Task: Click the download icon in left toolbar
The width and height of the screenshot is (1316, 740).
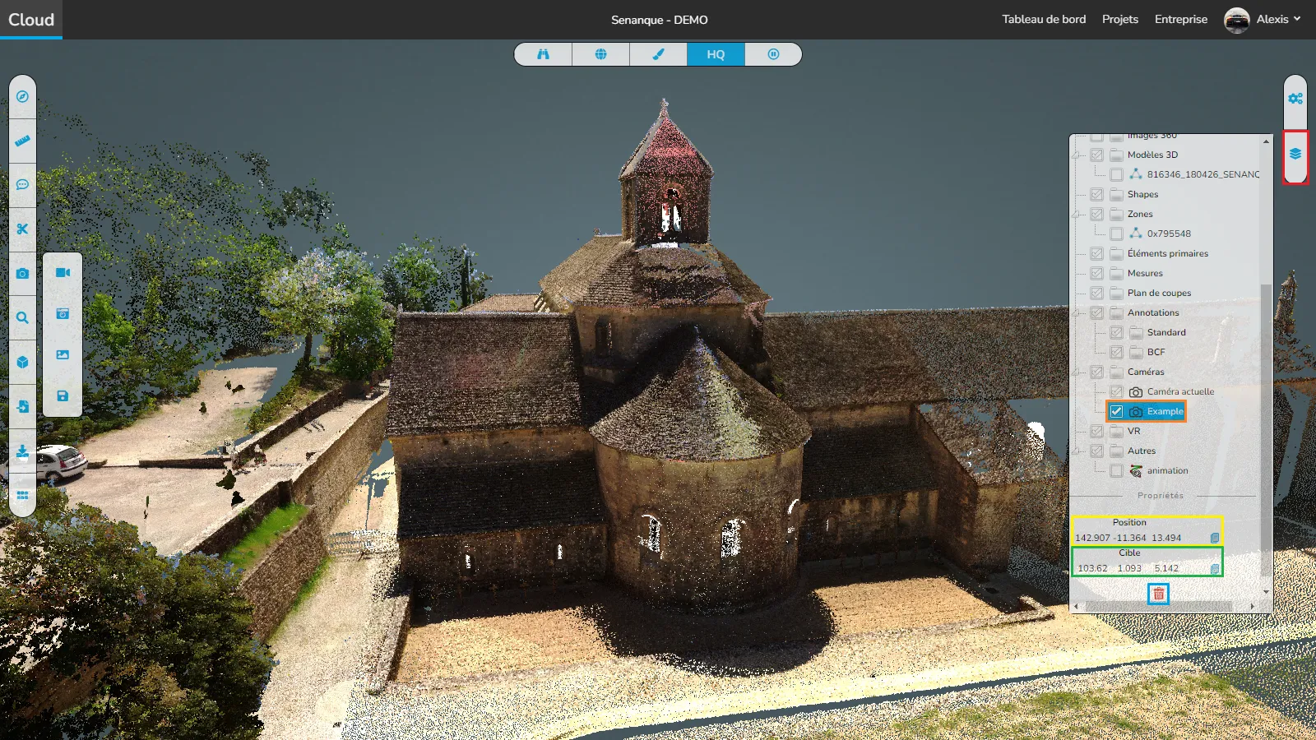Action: 22,451
